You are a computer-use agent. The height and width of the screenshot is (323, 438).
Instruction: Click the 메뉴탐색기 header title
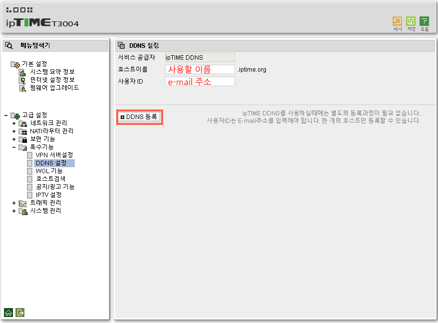tap(35, 45)
